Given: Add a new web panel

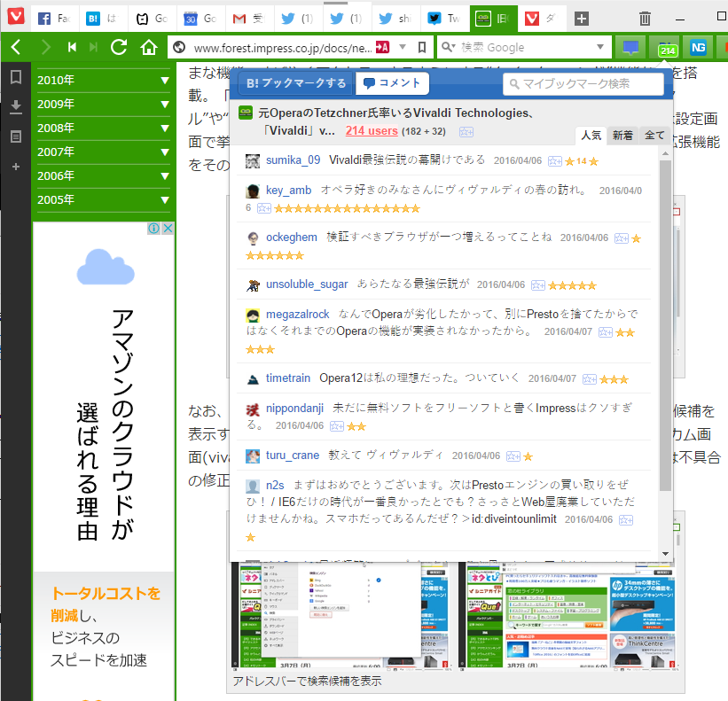Looking at the screenshot, I should click(x=16, y=166).
